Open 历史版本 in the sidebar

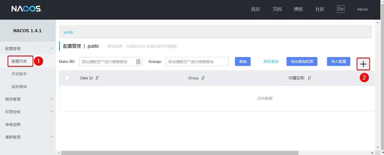pos(19,74)
